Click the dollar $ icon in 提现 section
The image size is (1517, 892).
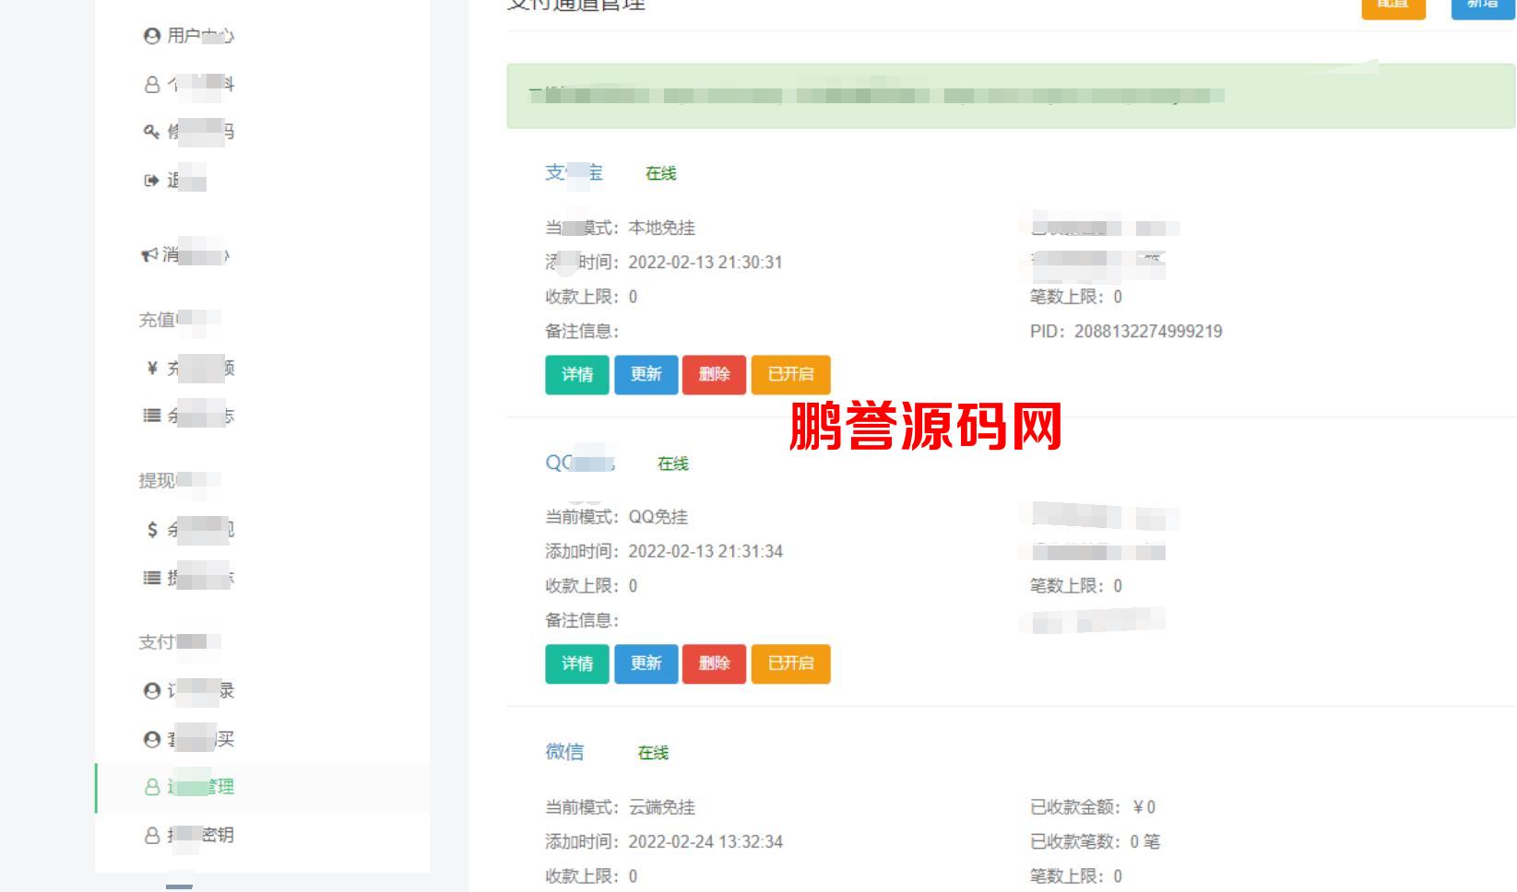(x=152, y=530)
